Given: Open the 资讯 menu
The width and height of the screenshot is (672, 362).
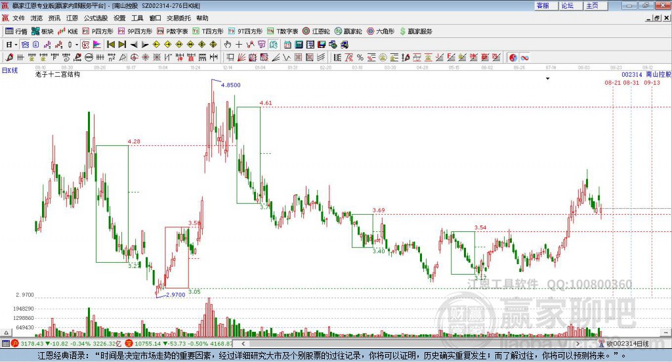Looking at the screenshot, I should (54, 18).
